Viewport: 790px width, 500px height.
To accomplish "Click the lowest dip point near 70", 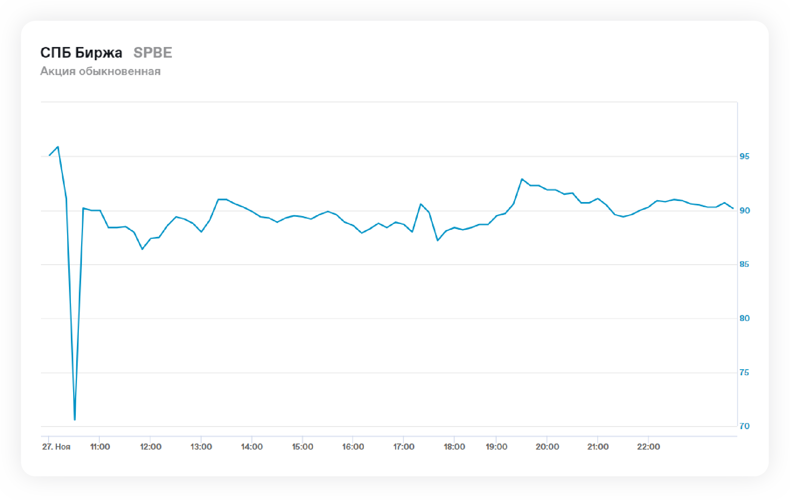I will (x=75, y=419).
